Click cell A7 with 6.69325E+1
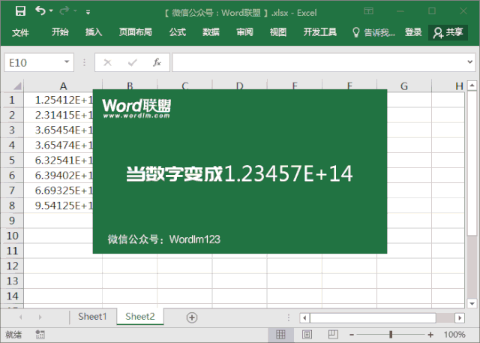Viewport: 480px width, 343px height. pos(58,190)
